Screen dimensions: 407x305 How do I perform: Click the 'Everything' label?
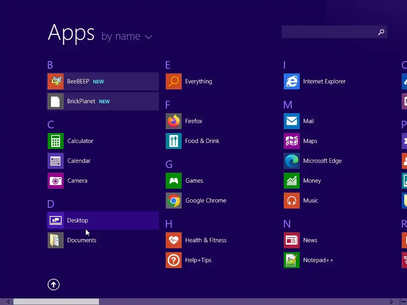[x=199, y=82]
